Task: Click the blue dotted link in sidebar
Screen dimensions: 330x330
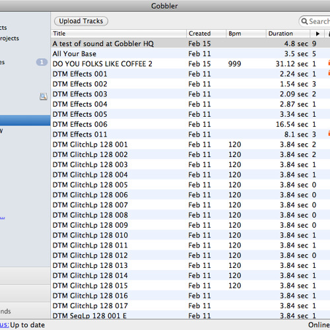Action: [x=2, y=217]
